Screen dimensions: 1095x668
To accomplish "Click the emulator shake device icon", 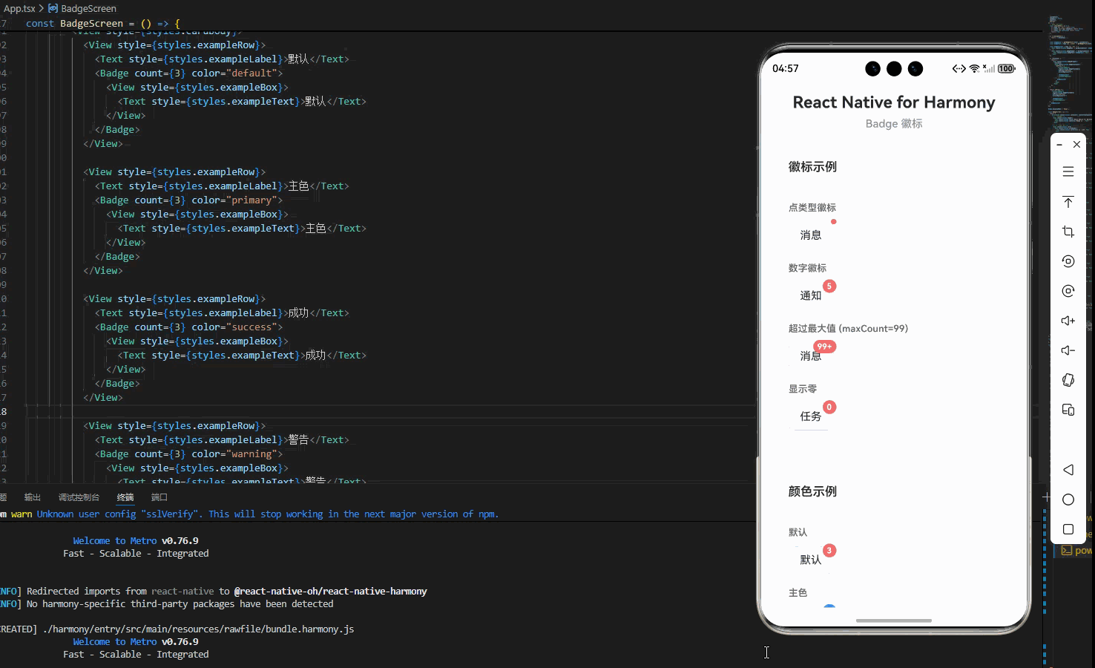I will pyautogui.click(x=1068, y=380).
